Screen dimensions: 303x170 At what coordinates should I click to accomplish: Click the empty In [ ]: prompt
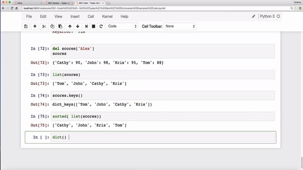click(41, 137)
